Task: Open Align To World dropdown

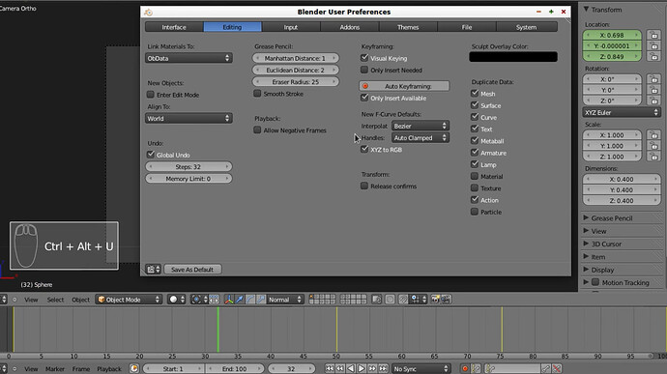Action: click(x=188, y=118)
